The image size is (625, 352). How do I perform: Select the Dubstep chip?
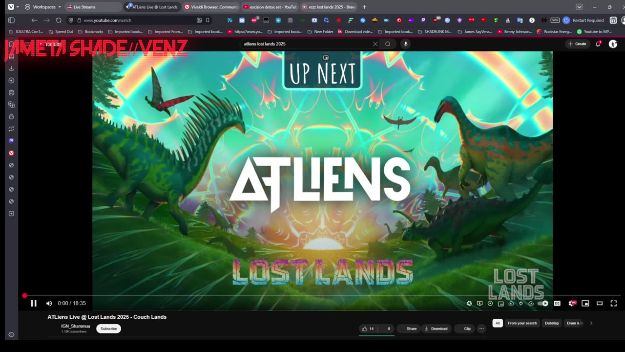tap(552, 323)
